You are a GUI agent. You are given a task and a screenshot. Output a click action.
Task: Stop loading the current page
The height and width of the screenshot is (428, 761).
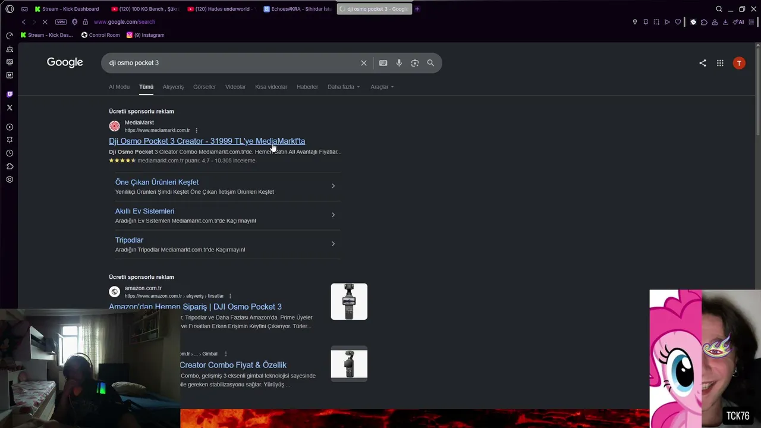click(x=45, y=22)
